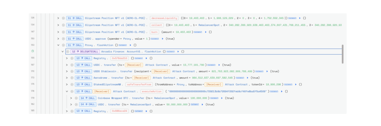
Task: Open the Aerodrome contract link
Action: [x=101, y=78]
